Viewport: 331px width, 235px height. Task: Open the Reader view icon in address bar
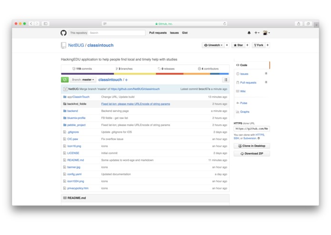pyautogui.click(x=105, y=24)
